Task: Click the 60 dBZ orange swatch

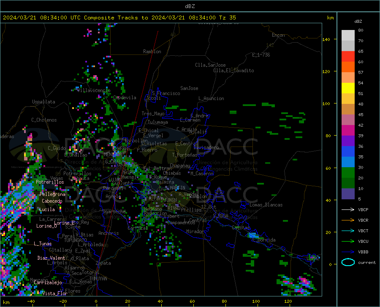Action: point(348,67)
